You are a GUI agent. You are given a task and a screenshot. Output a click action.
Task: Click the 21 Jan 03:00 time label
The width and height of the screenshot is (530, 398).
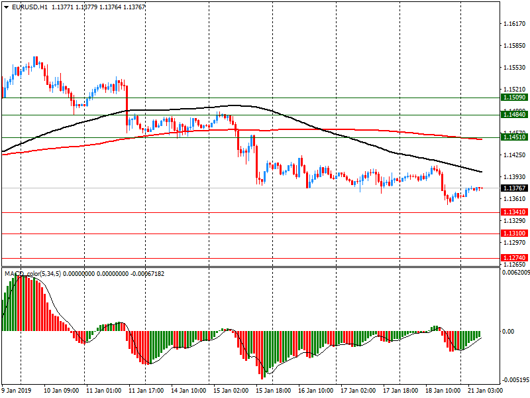click(485, 391)
